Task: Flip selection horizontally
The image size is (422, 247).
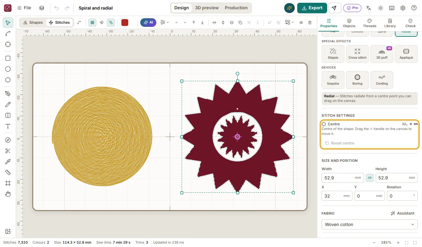Action: 214,23
